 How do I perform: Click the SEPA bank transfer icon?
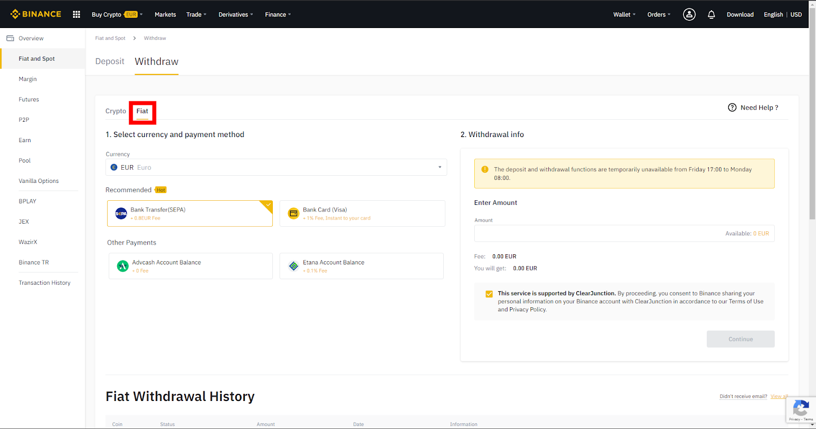pos(121,213)
